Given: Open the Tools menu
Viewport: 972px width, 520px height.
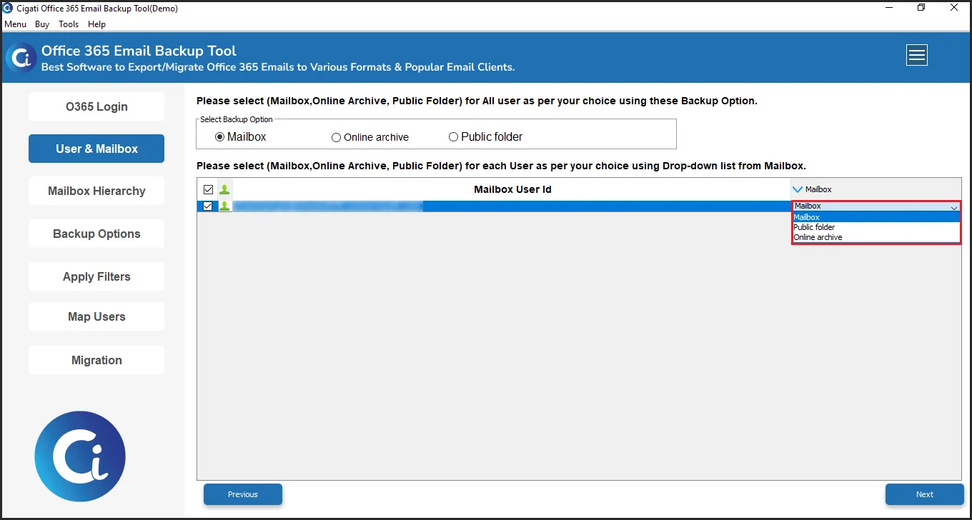Looking at the screenshot, I should (69, 24).
